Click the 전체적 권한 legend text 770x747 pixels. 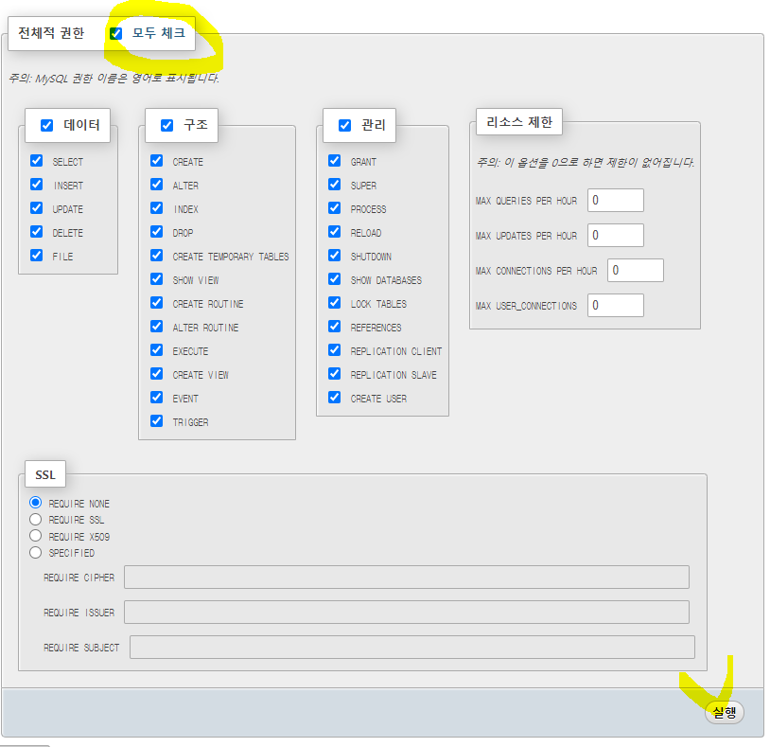click(51, 33)
